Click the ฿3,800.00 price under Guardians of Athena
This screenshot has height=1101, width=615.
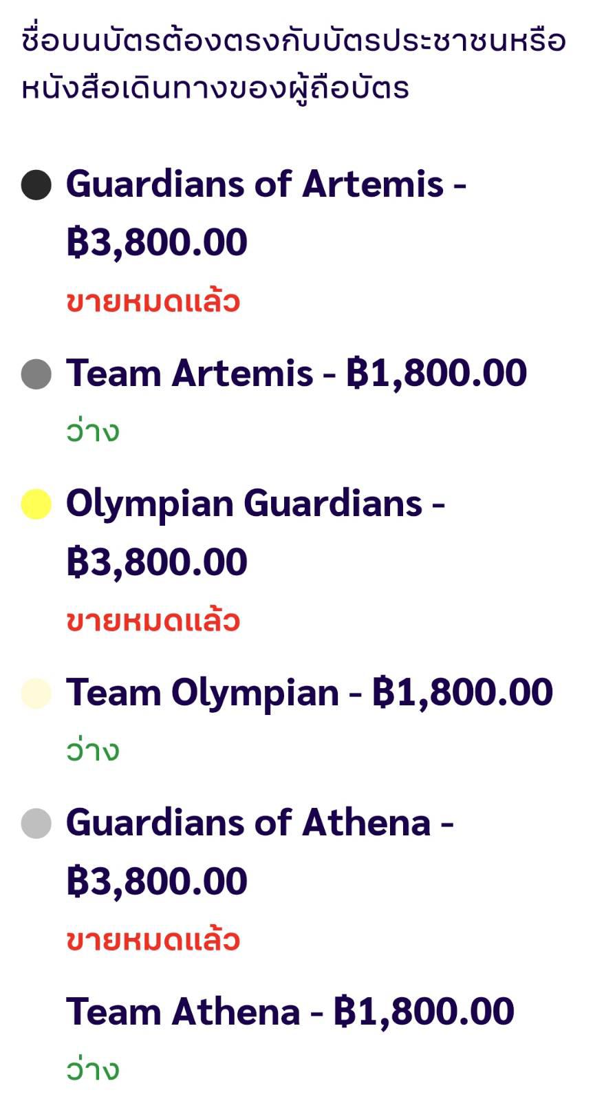[157, 881]
